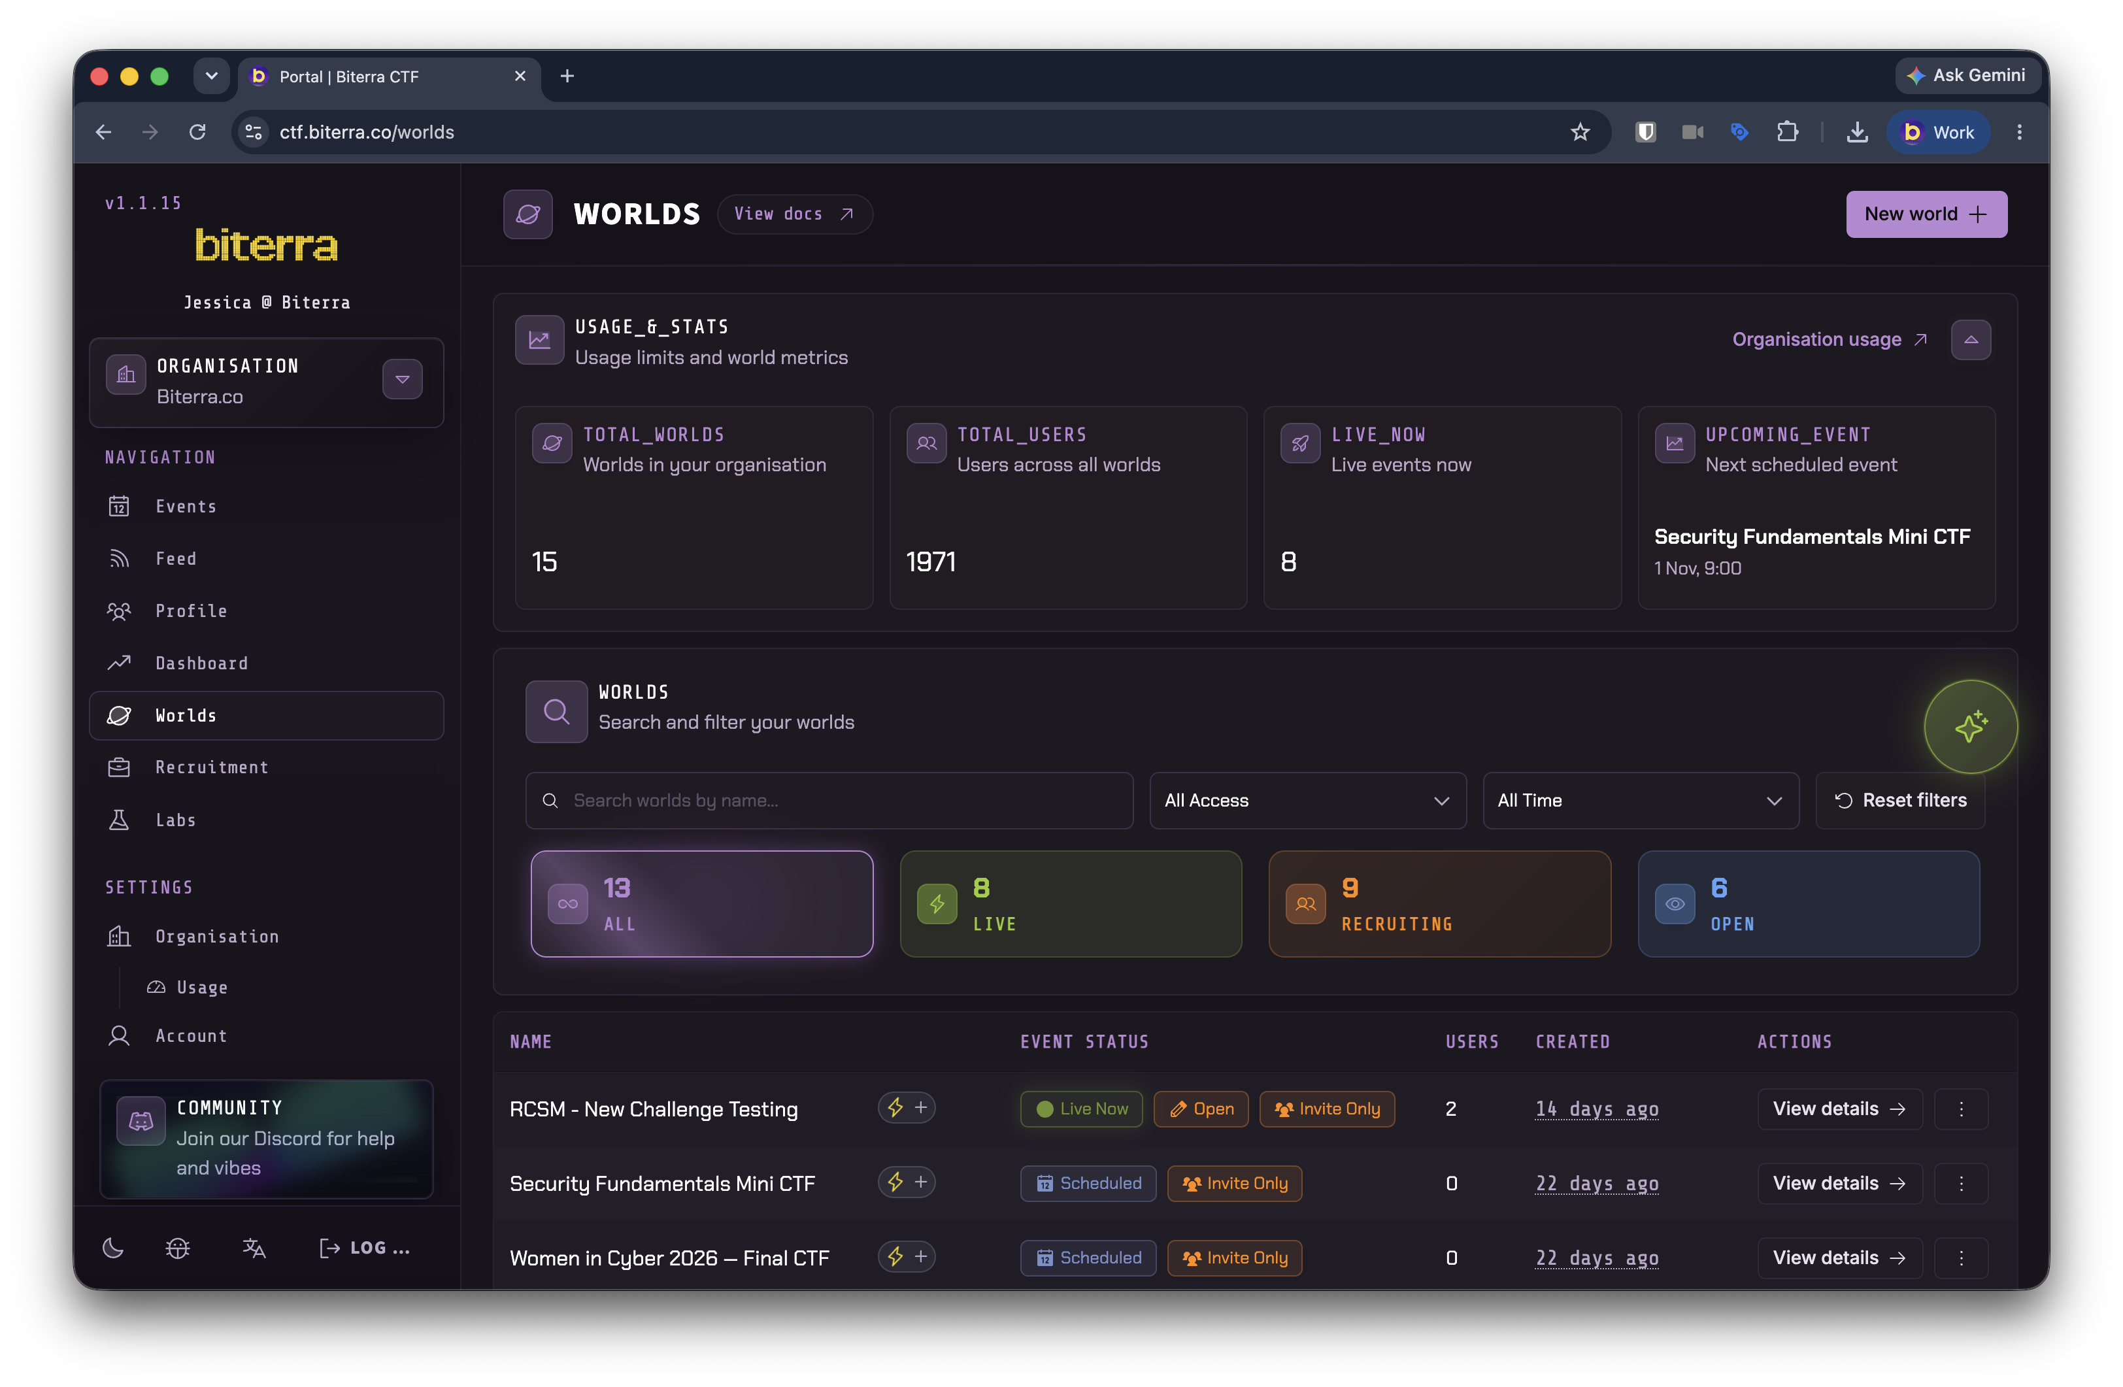
Task: Click the crosshair globe icon in sidebar footer
Action: point(178,1247)
